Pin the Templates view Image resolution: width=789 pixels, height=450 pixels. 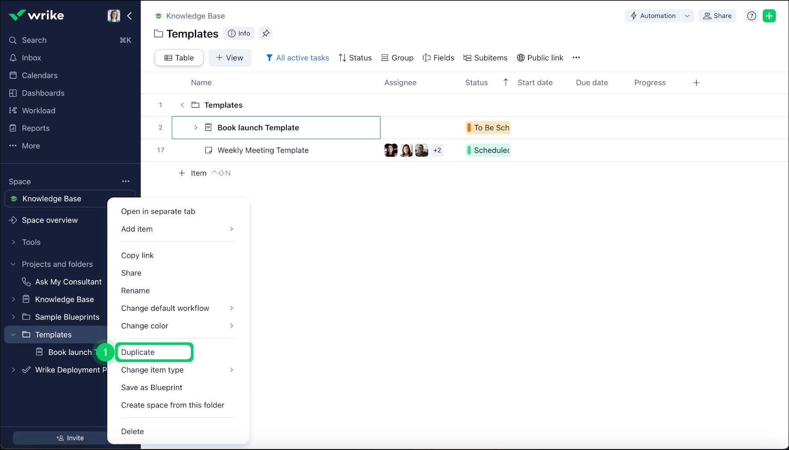265,33
